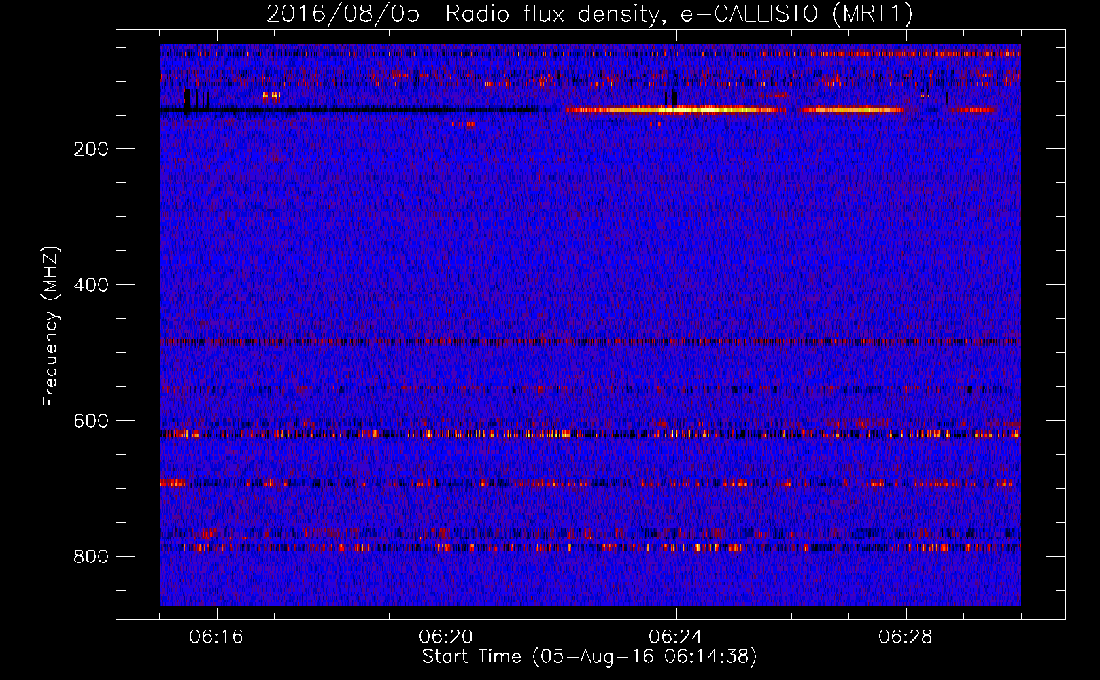The width and height of the screenshot is (1100, 680).
Task: Click the 06:20 time tick label
Action: coord(446,637)
